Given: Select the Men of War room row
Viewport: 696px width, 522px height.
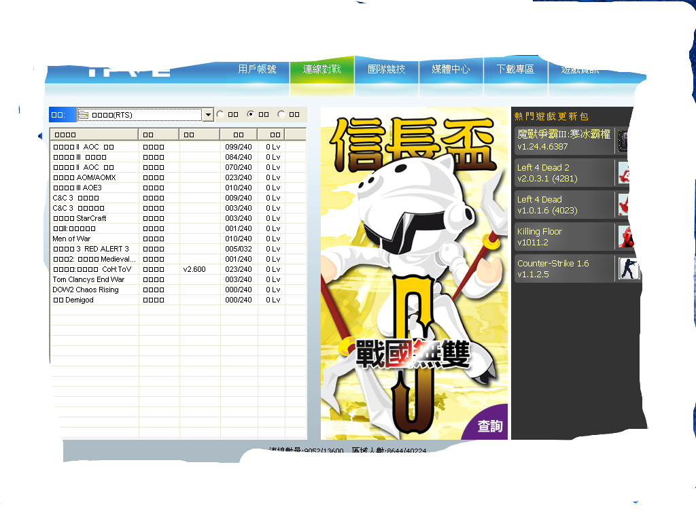Looking at the screenshot, I should click(x=179, y=239).
